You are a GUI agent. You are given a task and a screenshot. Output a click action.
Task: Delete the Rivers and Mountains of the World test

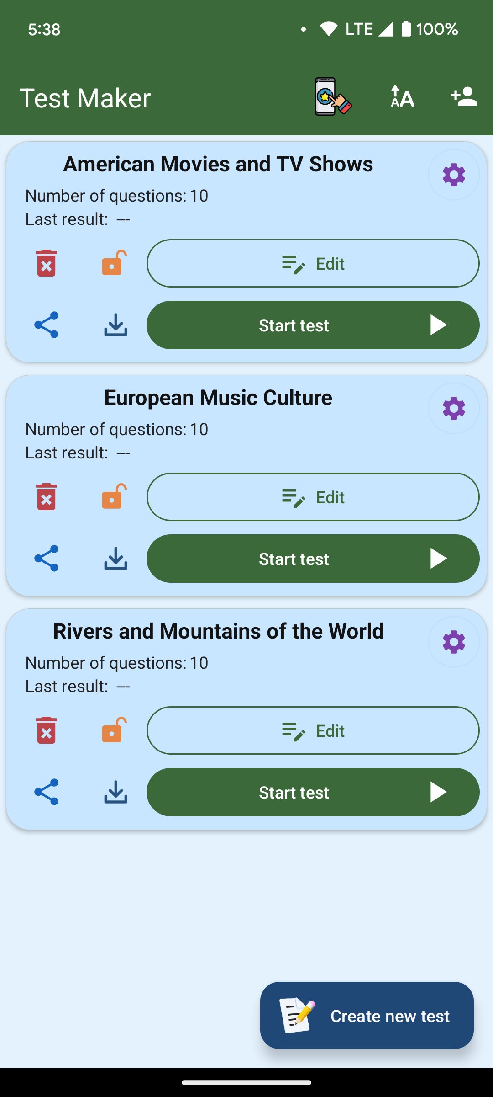click(46, 730)
